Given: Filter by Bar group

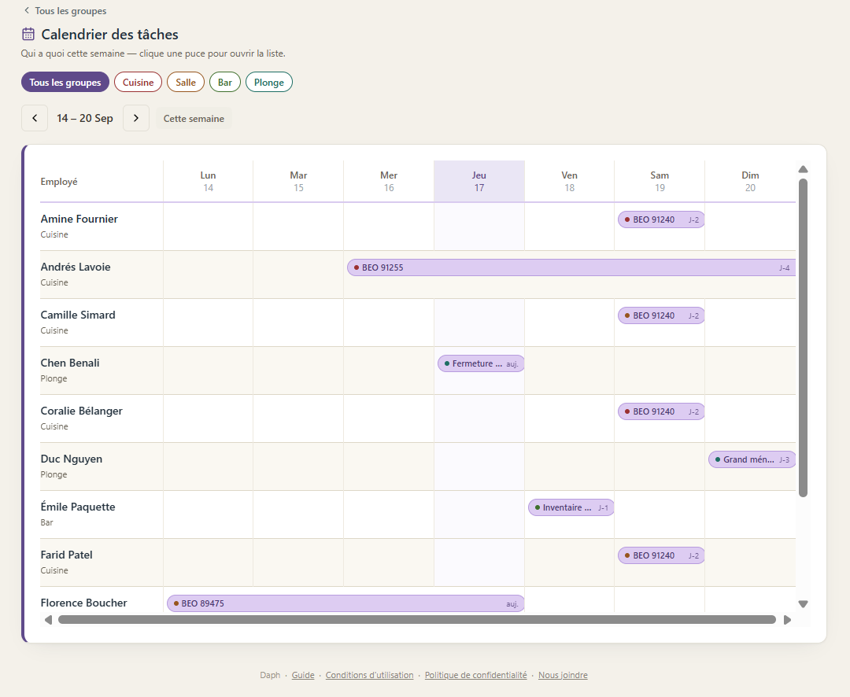Looking at the screenshot, I should pos(225,83).
